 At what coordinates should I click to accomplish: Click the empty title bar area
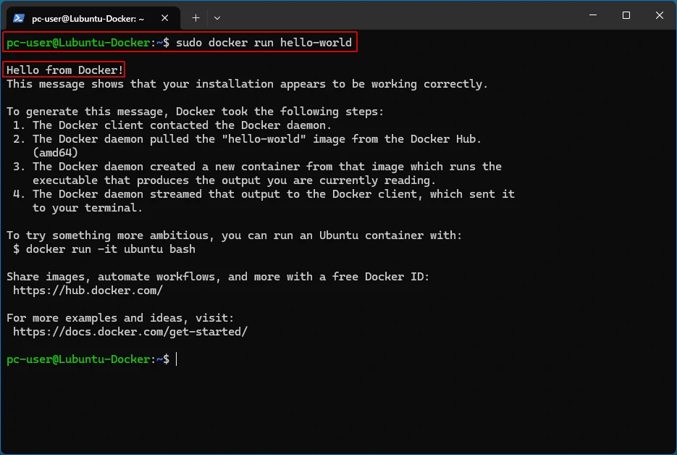pyautogui.click(x=398, y=16)
